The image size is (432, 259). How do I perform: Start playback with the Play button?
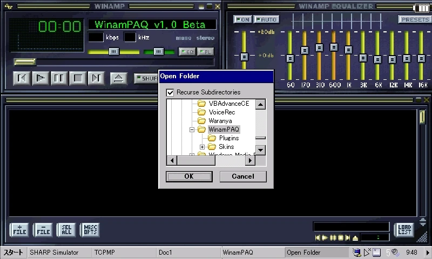[40, 78]
